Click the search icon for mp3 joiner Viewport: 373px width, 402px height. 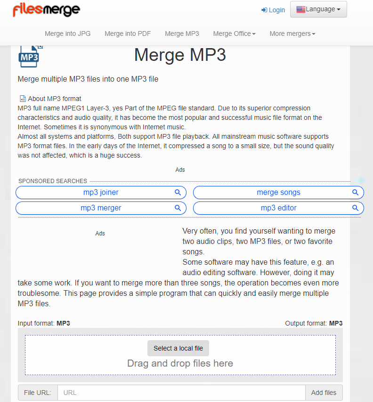[178, 193]
